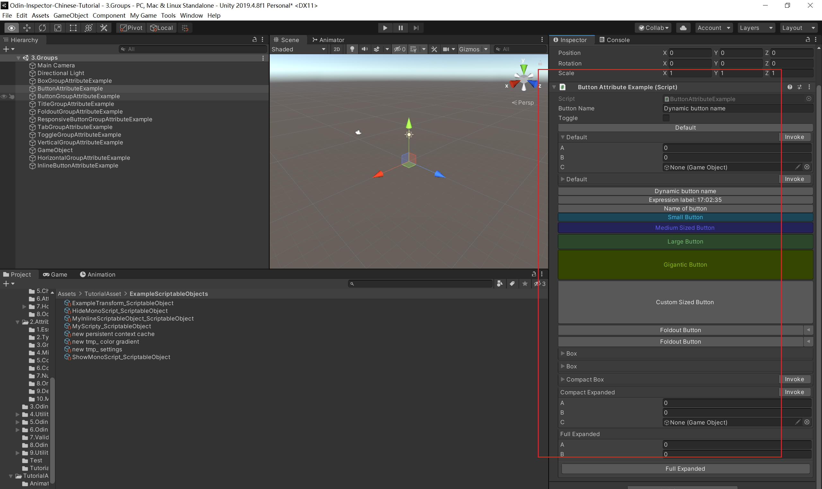Open the Account dropdown

714,28
